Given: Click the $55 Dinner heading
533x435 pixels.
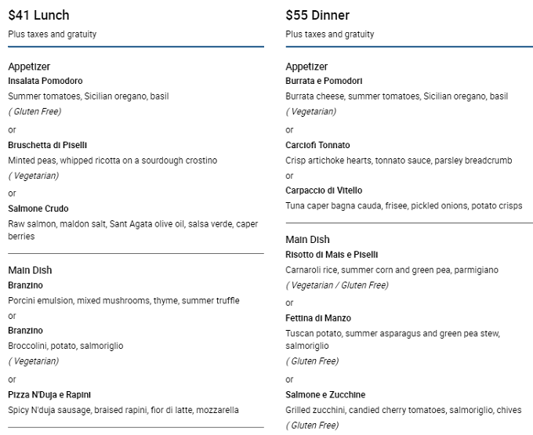Looking at the screenshot, I should pos(317,16).
